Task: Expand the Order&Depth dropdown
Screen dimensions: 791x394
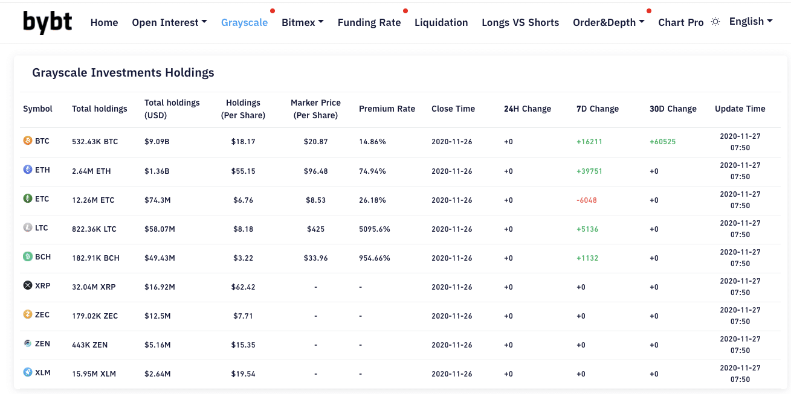Action: coord(609,22)
